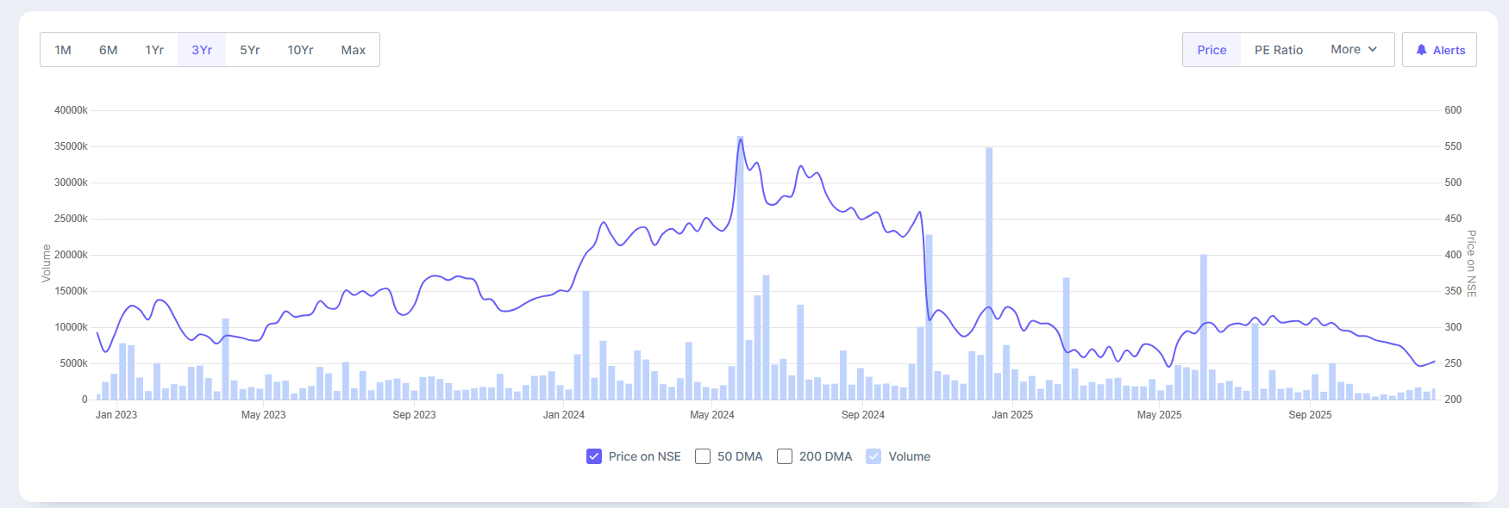Click the bell icon in Alerts

pos(1421,50)
